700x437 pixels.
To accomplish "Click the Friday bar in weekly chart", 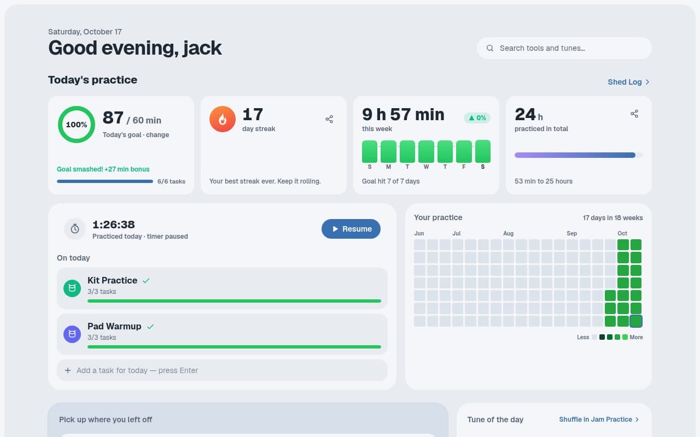I will click(464, 151).
